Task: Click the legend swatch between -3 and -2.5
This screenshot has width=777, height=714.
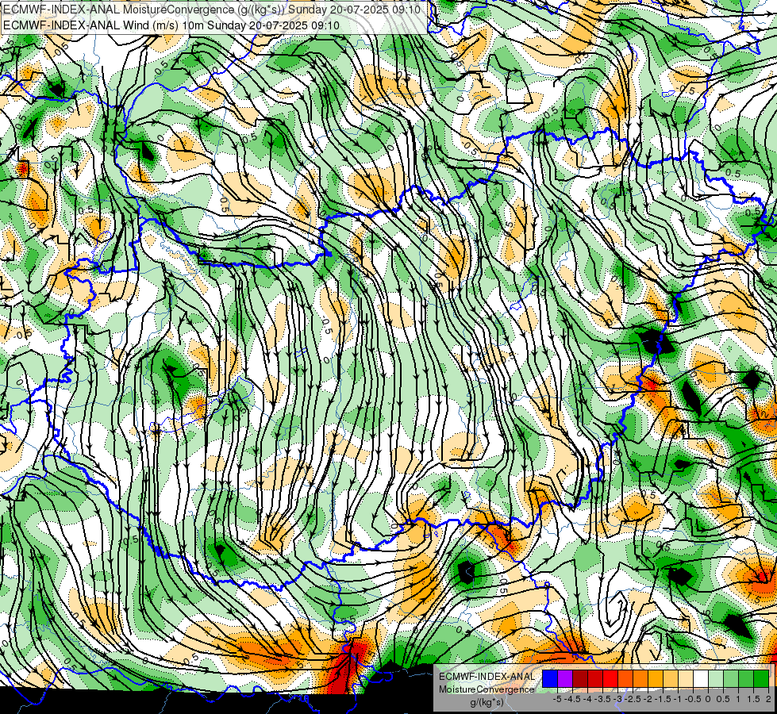Action: [x=625, y=678]
